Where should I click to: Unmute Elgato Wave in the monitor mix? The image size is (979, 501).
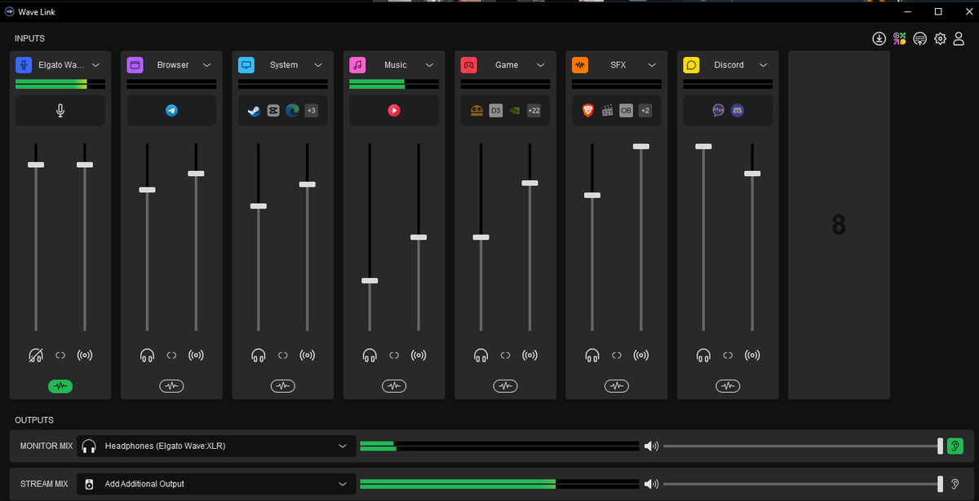(x=36, y=355)
